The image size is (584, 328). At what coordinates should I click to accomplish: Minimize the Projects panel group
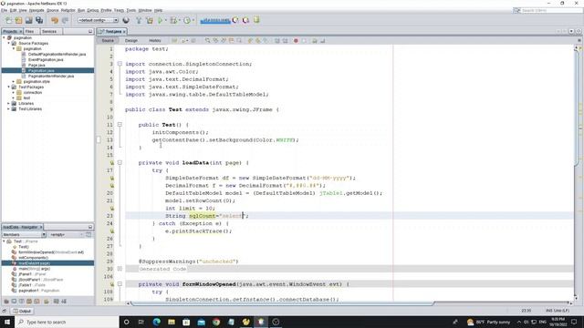[x=90, y=32]
